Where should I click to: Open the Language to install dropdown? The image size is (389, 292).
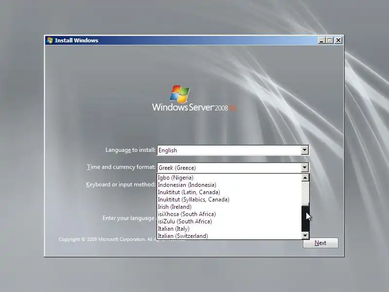[305, 150]
